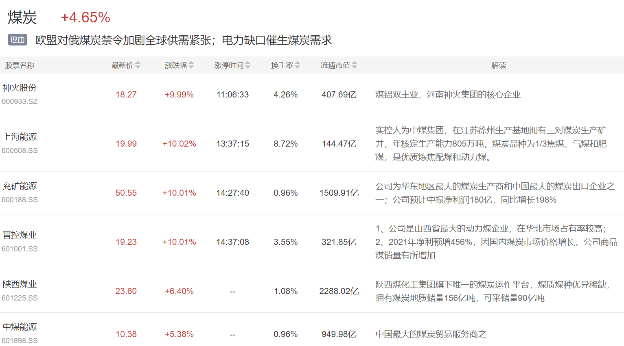Viewport: 624px width, 346px height.
Task: Click change value +5.38%
Action: pos(179,334)
